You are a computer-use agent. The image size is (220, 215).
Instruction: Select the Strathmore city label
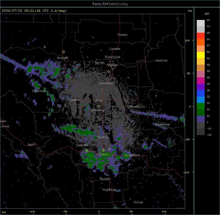132,155
